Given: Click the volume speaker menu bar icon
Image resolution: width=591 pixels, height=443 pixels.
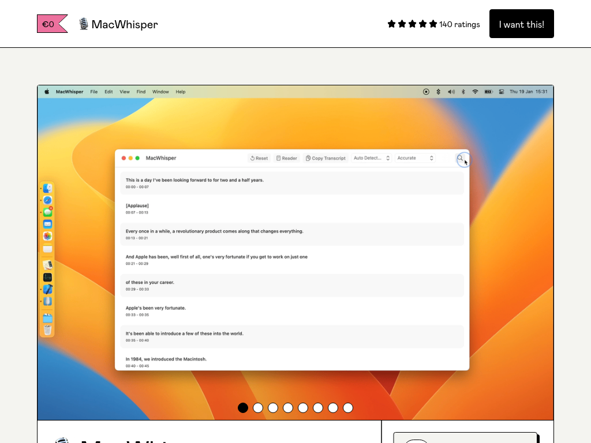Looking at the screenshot, I should pyautogui.click(x=451, y=92).
